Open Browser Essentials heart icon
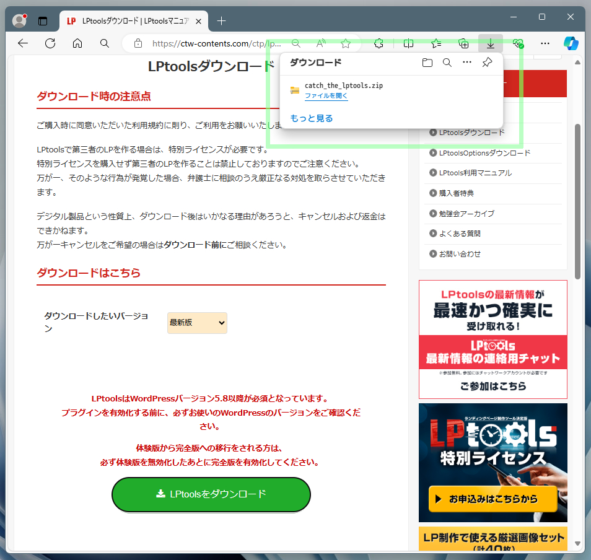This screenshot has width=591, height=560. click(519, 43)
